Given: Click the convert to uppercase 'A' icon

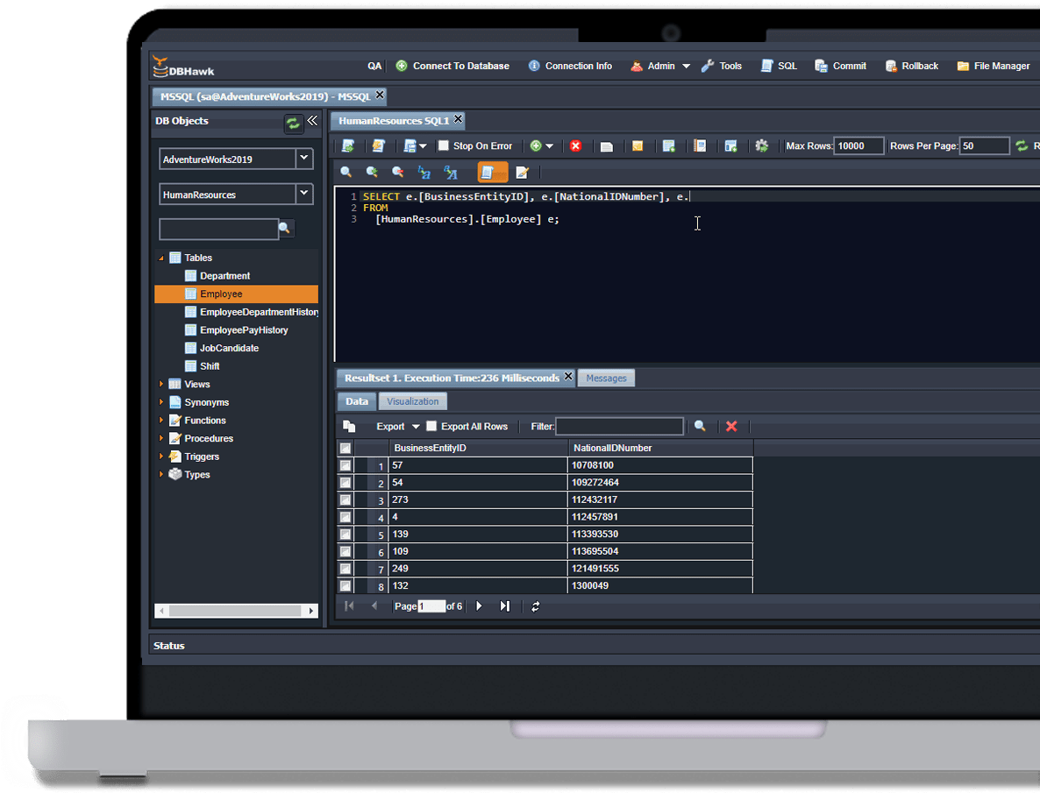Looking at the screenshot, I should [451, 173].
